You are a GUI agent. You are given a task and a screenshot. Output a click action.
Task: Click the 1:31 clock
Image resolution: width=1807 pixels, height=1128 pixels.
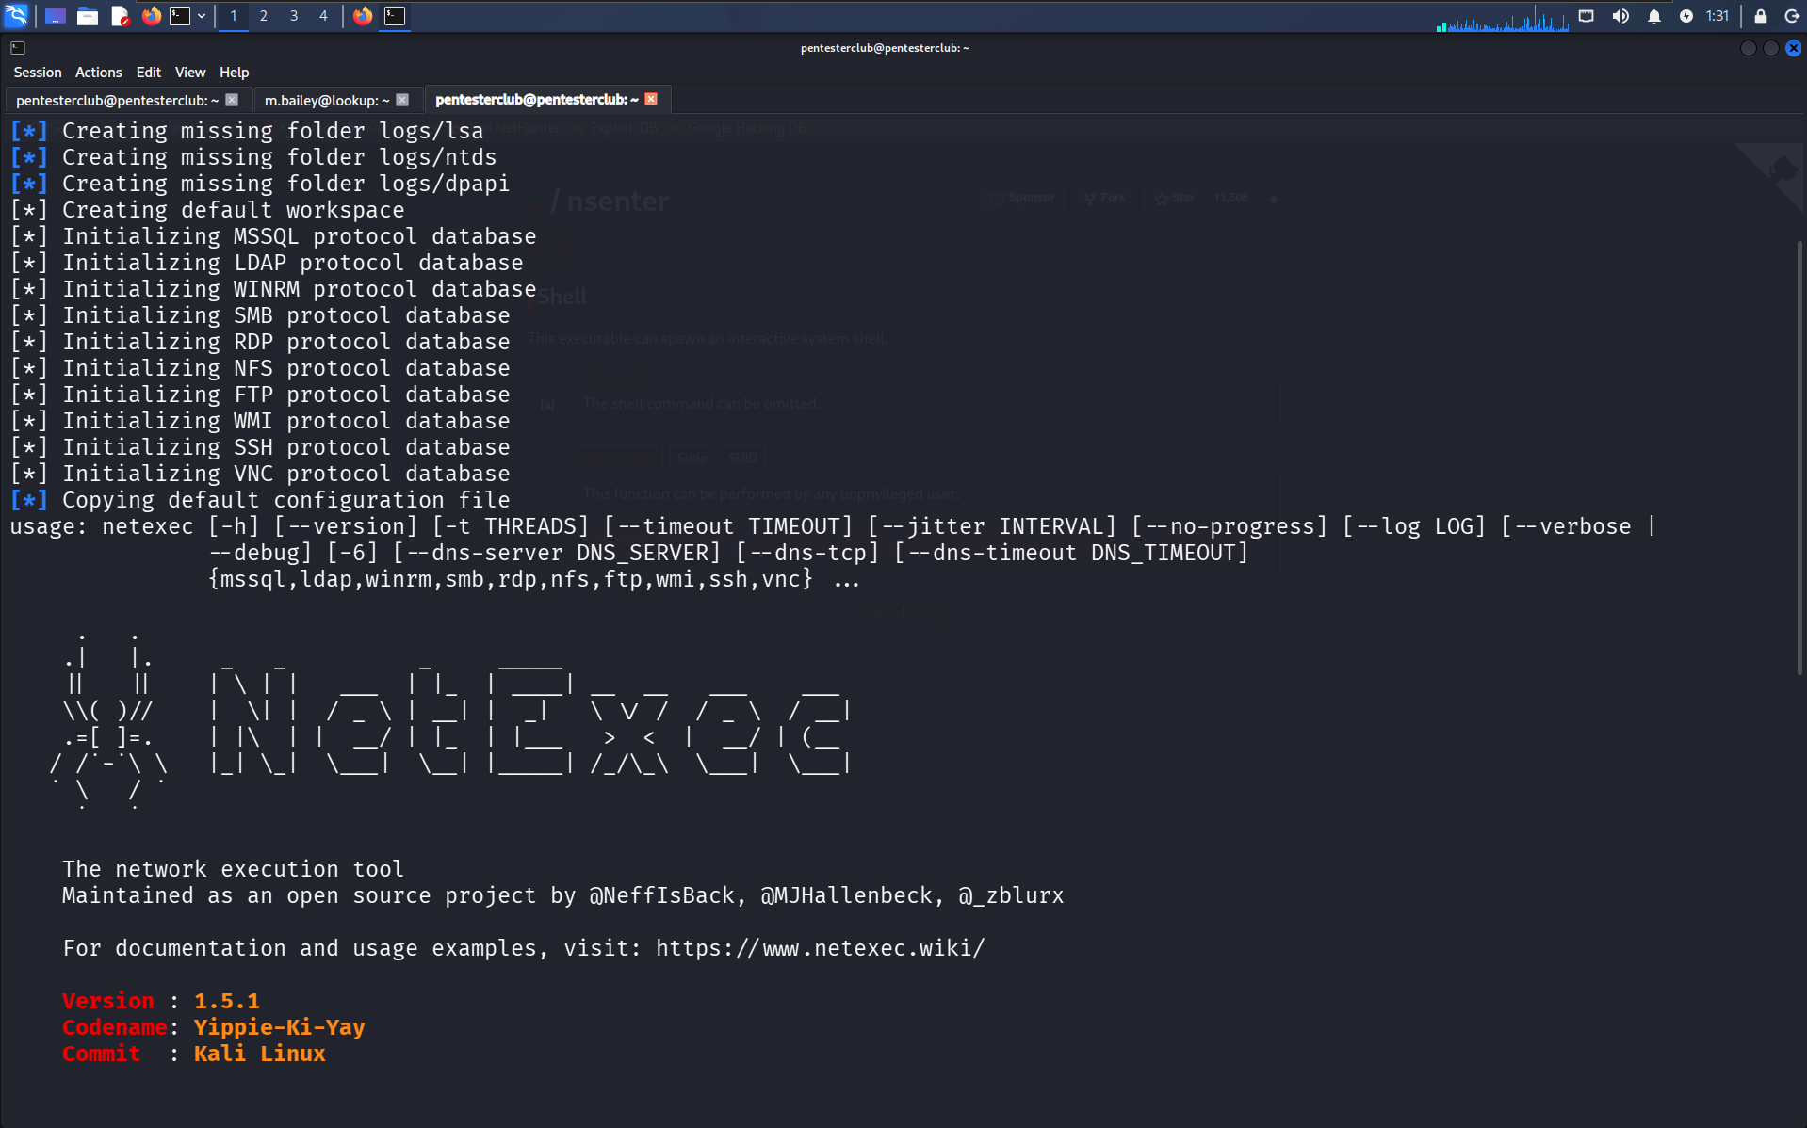pos(1717,16)
